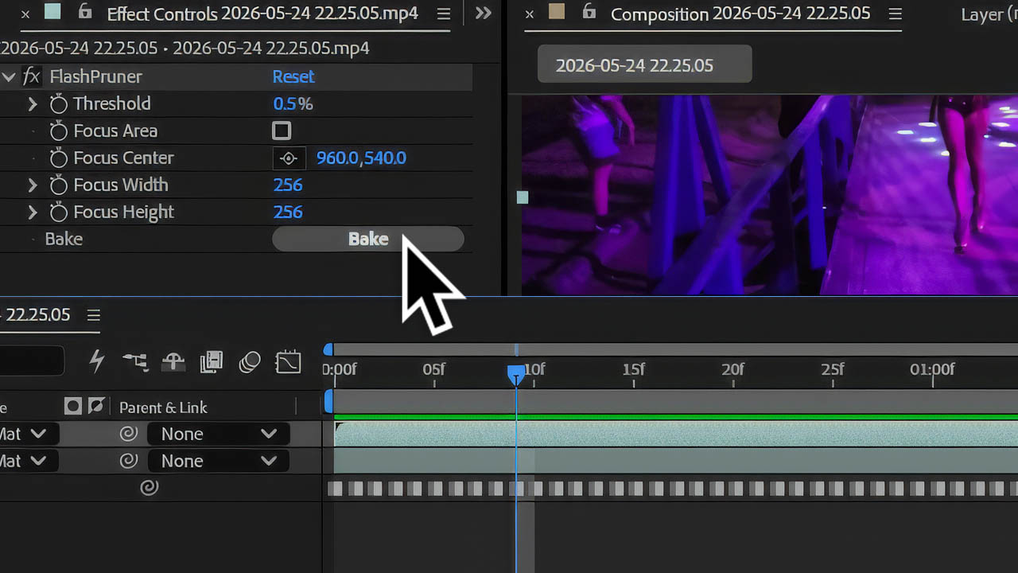Viewport: 1018px width, 573px height.
Task: Click the Focus Width value 256
Action: [288, 185]
